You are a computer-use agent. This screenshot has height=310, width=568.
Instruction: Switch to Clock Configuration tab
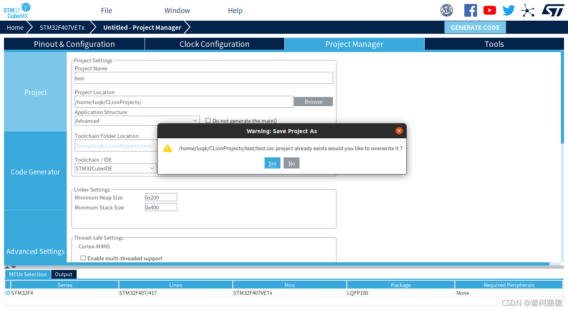pos(214,44)
